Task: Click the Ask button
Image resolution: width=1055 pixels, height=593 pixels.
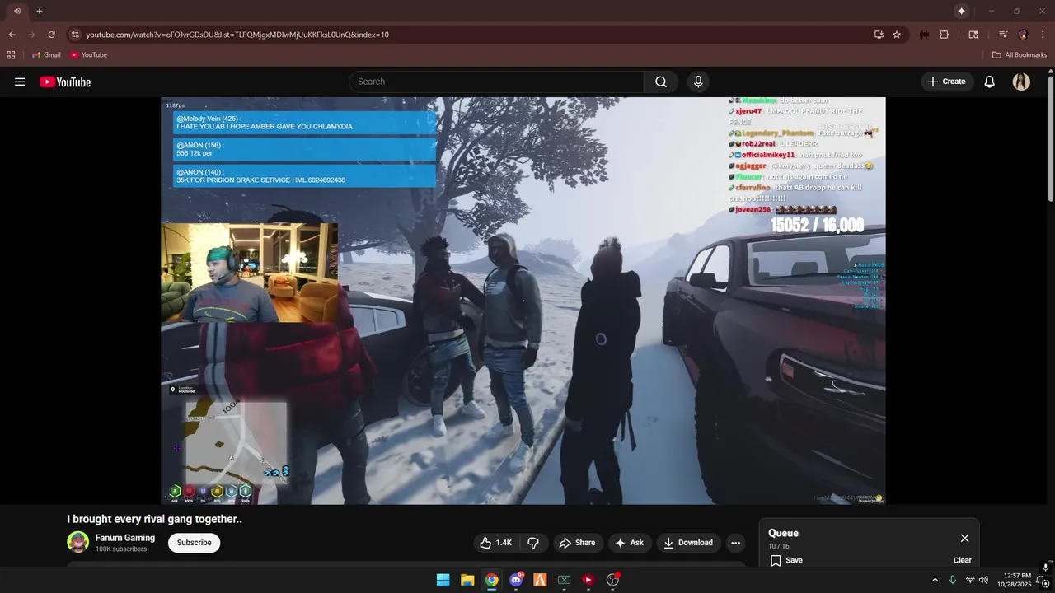Action: [x=630, y=543]
